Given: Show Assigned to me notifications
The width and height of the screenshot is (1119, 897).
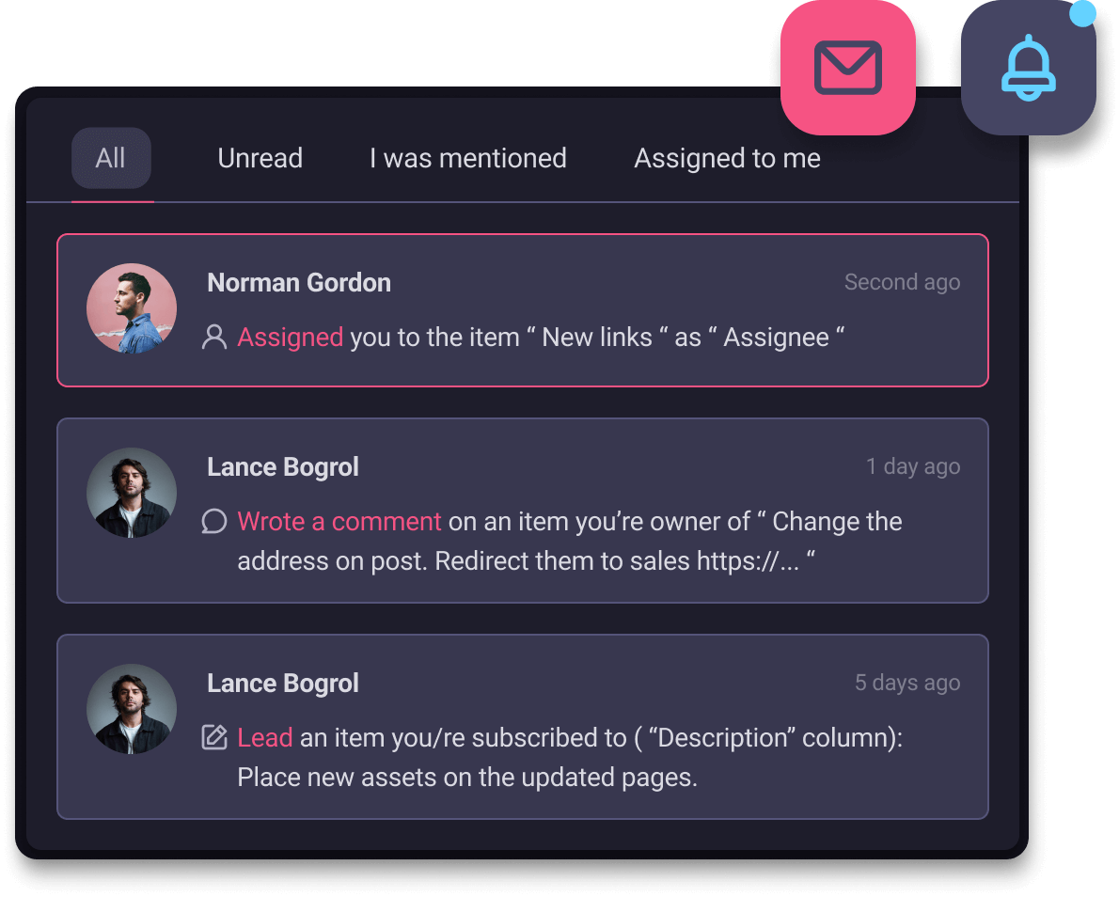Looking at the screenshot, I should 727,158.
